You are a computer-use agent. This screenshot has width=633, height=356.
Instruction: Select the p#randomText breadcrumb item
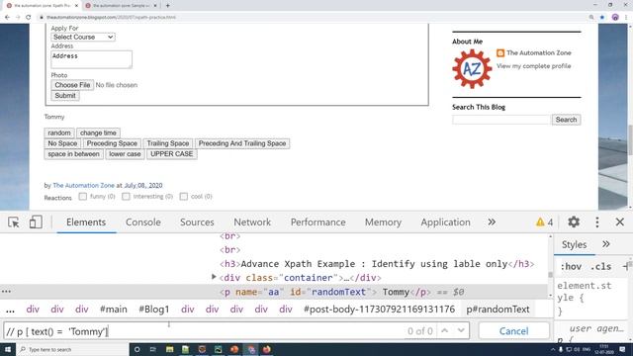[497, 310]
